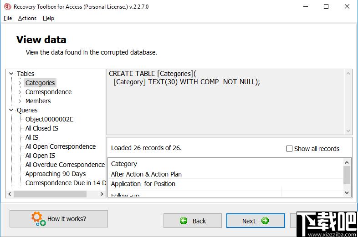The height and width of the screenshot is (237, 358).
Task: Maximize the Recovery Toolbox window
Action: tap(326, 7)
